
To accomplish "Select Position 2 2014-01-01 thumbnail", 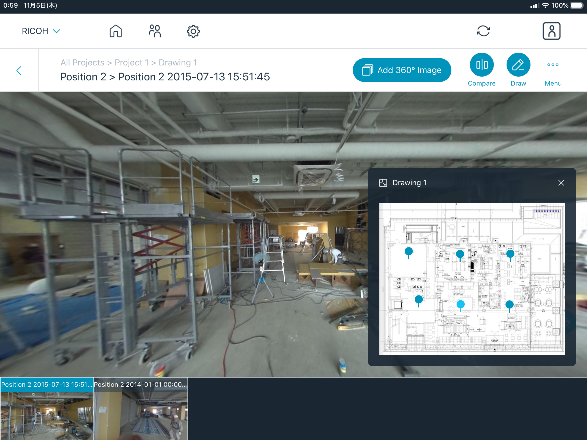I will coord(141,408).
